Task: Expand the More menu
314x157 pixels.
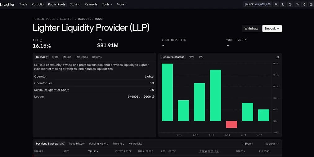Action: click(122, 4)
